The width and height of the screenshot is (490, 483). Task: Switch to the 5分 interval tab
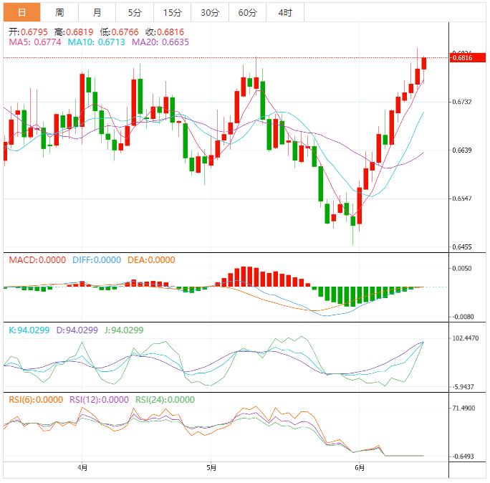135,13
